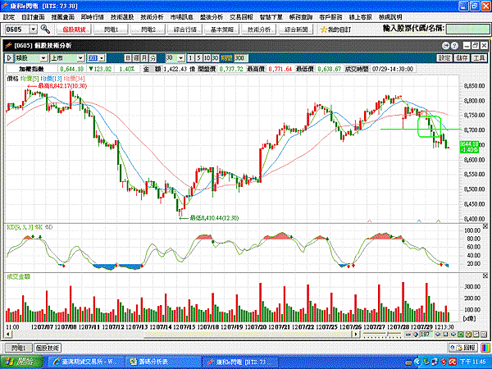Click the 綜合新聞 toolbar button
This screenshot has height=369, width=492.
[x=296, y=30]
